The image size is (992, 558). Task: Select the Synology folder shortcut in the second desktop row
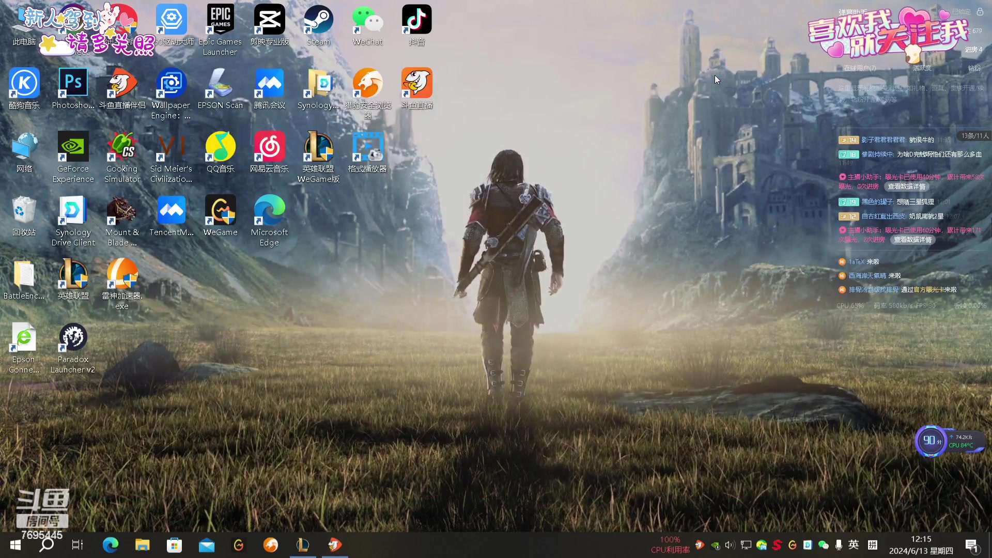click(x=318, y=89)
